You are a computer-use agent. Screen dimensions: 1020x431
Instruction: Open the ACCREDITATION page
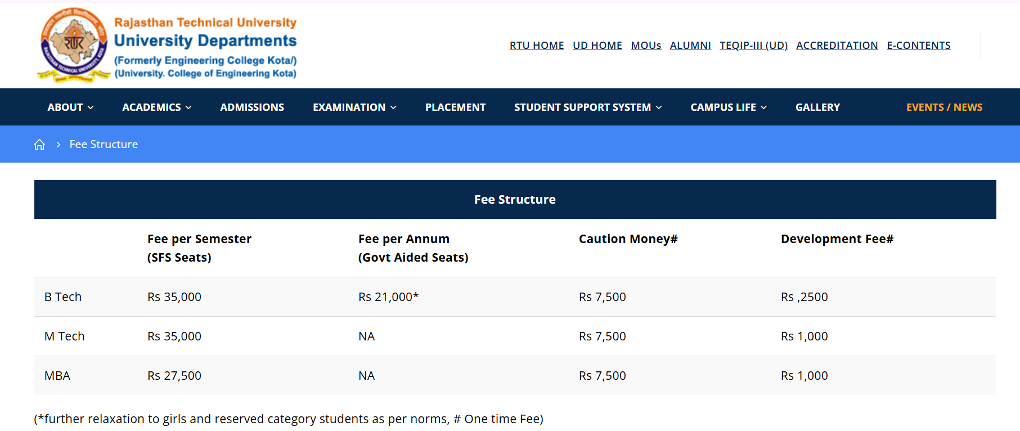pos(837,45)
